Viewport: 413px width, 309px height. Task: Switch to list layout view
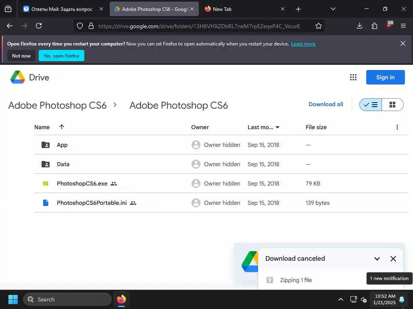tap(371, 105)
